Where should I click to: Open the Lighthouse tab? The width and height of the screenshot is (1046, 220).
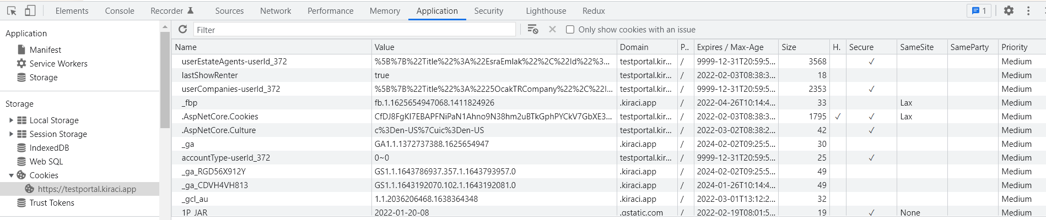[x=546, y=10]
